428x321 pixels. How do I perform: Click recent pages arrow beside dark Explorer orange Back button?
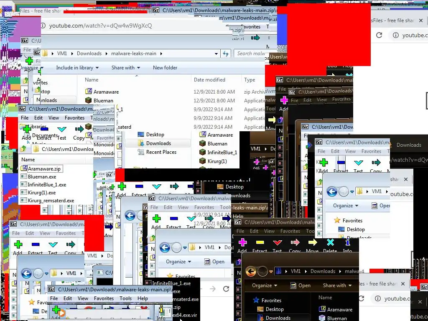271,271
